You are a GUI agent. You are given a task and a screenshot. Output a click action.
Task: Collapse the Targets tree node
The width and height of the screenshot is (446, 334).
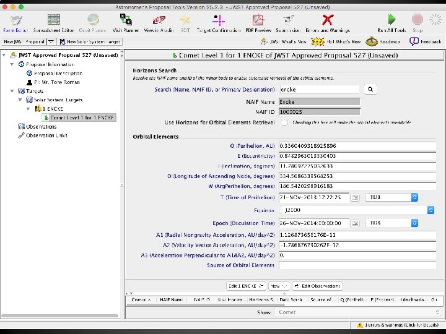pos(12,91)
